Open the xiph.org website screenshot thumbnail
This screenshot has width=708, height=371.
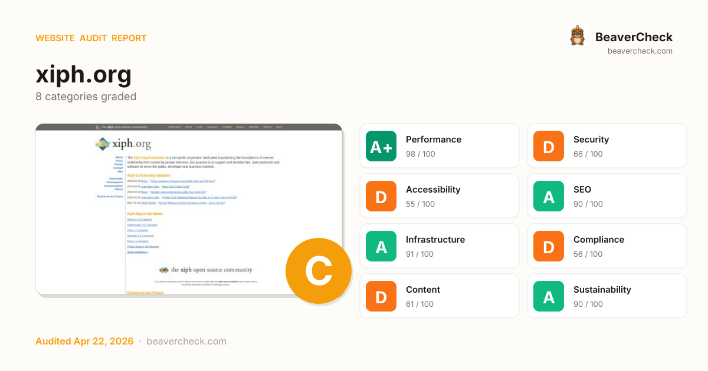point(177,206)
